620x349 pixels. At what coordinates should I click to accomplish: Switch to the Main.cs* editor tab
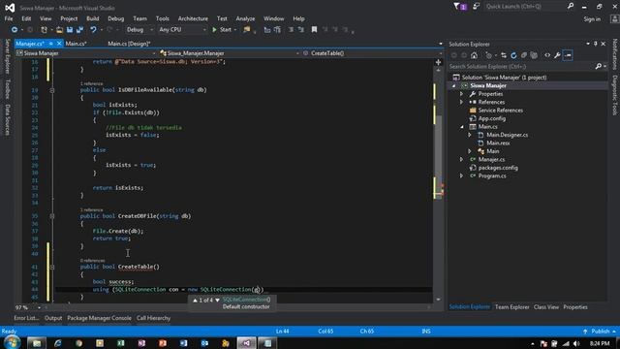(x=76, y=44)
